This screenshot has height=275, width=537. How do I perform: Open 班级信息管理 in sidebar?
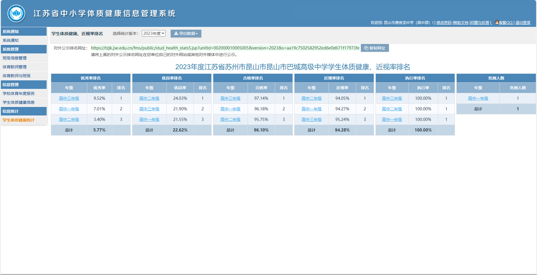(24, 58)
